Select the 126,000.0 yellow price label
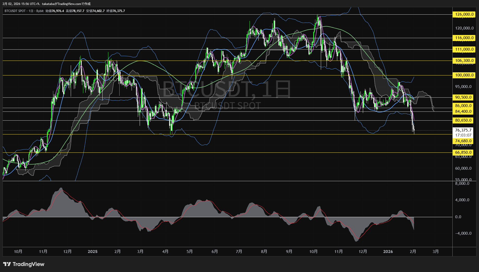This screenshot has width=479, height=272. pyautogui.click(x=464, y=14)
